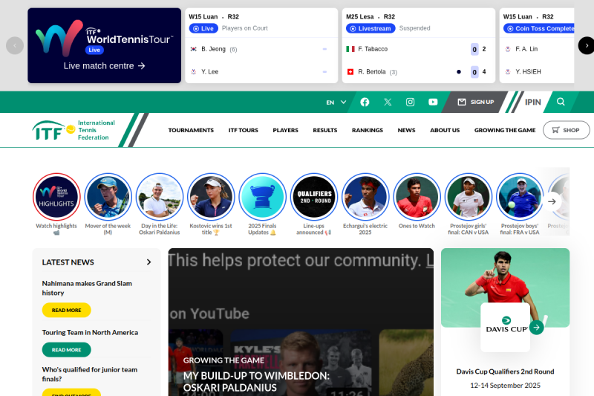The height and width of the screenshot is (396, 594).
Task: Click the previous arrow of scores carousel
Action: pos(15,45)
